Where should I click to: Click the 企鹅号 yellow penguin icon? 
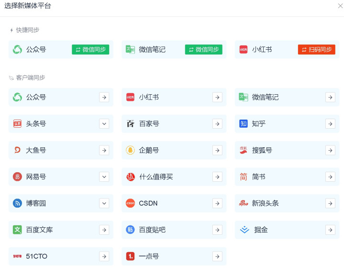point(130,150)
